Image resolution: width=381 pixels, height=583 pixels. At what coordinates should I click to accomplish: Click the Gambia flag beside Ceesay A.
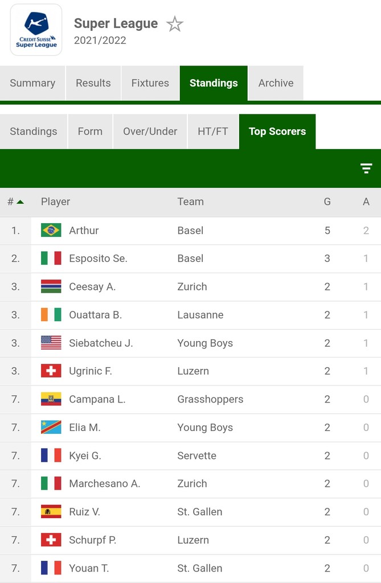tap(51, 287)
